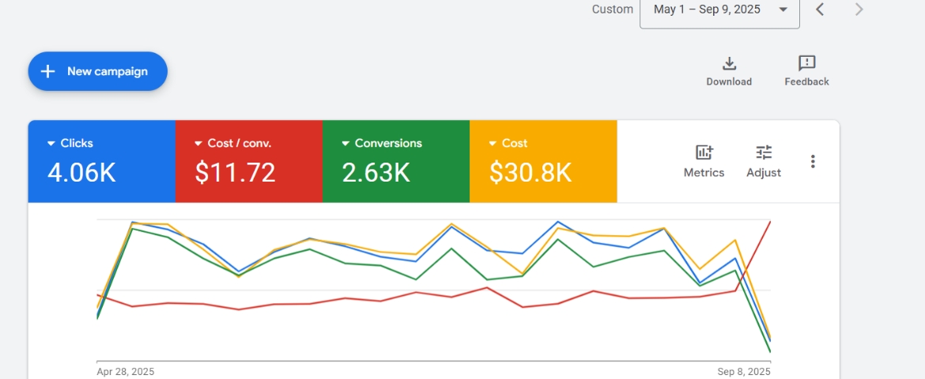925x379 pixels.
Task: Go to previous date period arrow
Action: click(820, 9)
